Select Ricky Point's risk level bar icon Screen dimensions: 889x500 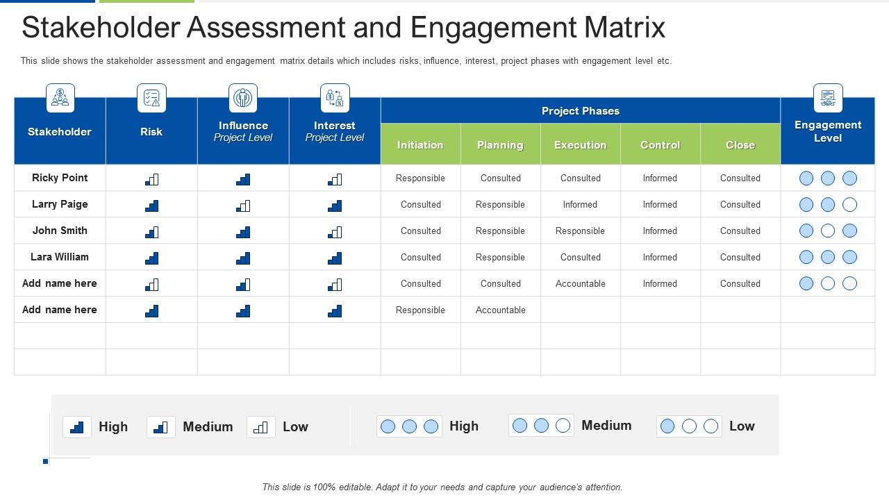click(151, 179)
